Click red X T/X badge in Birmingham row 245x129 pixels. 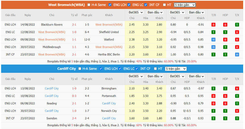pyautogui.click(x=237, y=88)
